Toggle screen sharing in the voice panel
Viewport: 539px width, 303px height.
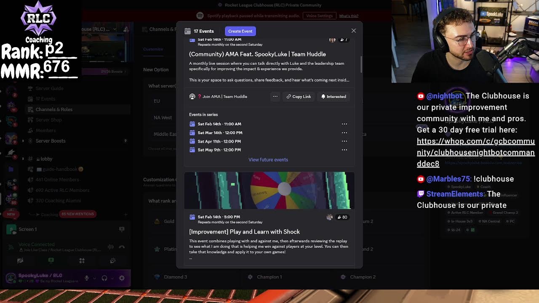pyautogui.click(x=51, y=261)
